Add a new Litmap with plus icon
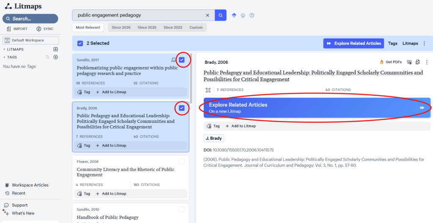This screenshot has width=433, height=223. tap(55, 49)
